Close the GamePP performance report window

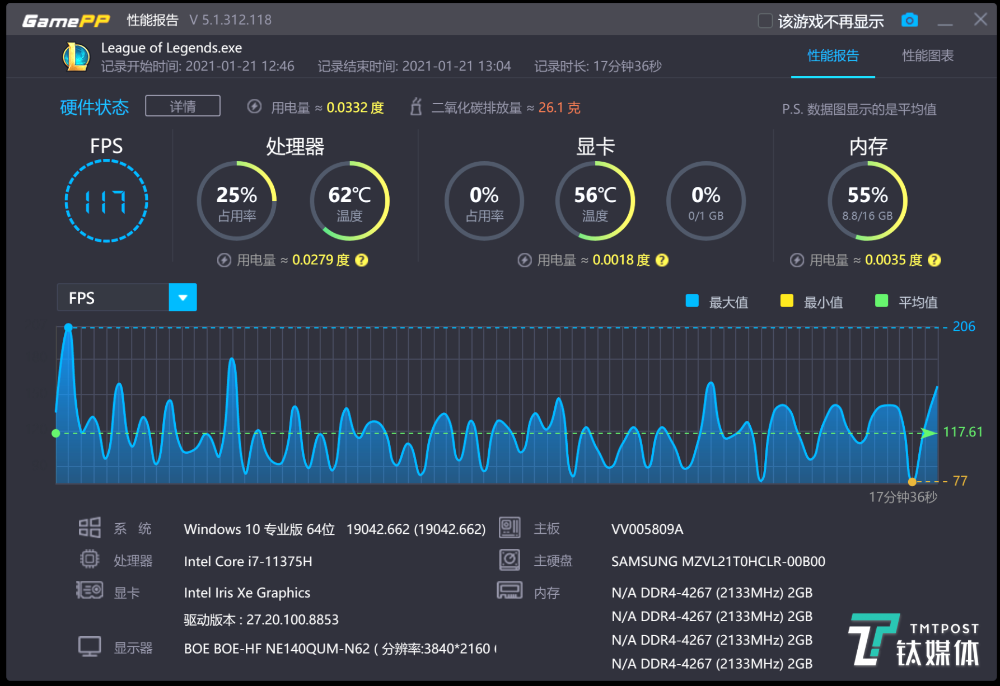tap(980, 20)
